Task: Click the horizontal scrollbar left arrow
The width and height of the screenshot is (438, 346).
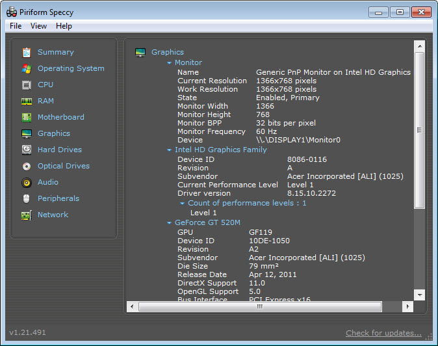Action: coord(132,306)
